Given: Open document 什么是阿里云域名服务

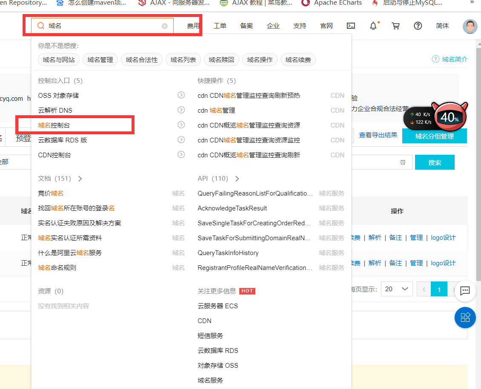Looking at the screenshot, I should pos(70,253).
